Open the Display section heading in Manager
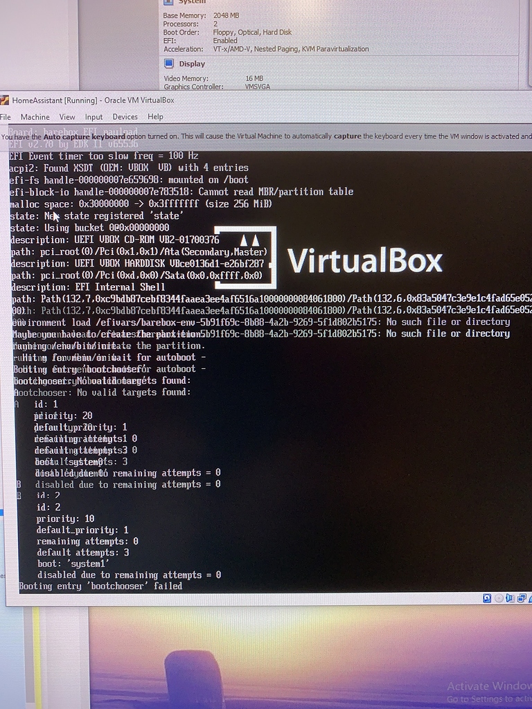This screenshot has height=709, width=532. point(192,64)
